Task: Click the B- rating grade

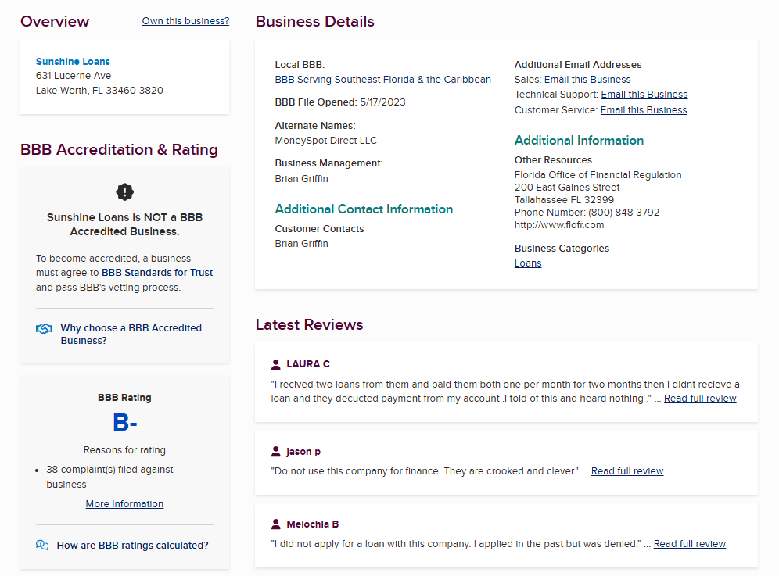Action: pos(124,423)
